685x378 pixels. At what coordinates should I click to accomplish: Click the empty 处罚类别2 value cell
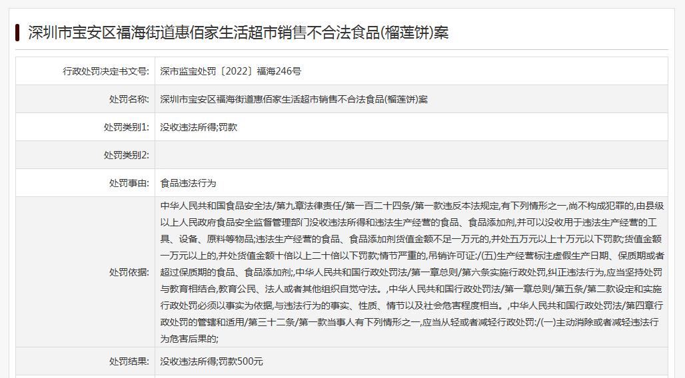pyautogui.click(x=410, y=155)
